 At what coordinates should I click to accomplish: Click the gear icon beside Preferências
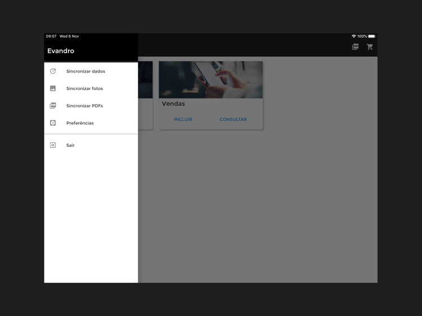(53, 123)
